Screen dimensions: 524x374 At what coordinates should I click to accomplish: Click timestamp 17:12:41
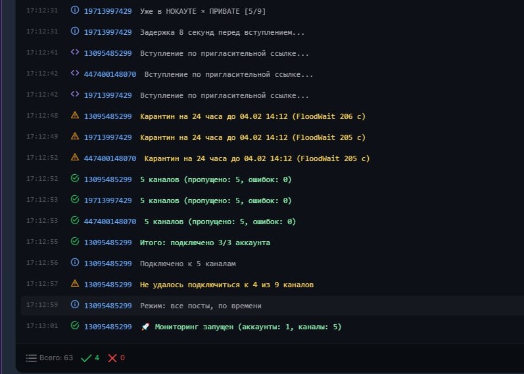tap(42, 53)
